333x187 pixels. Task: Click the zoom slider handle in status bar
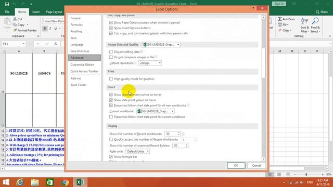coord(306,175)
